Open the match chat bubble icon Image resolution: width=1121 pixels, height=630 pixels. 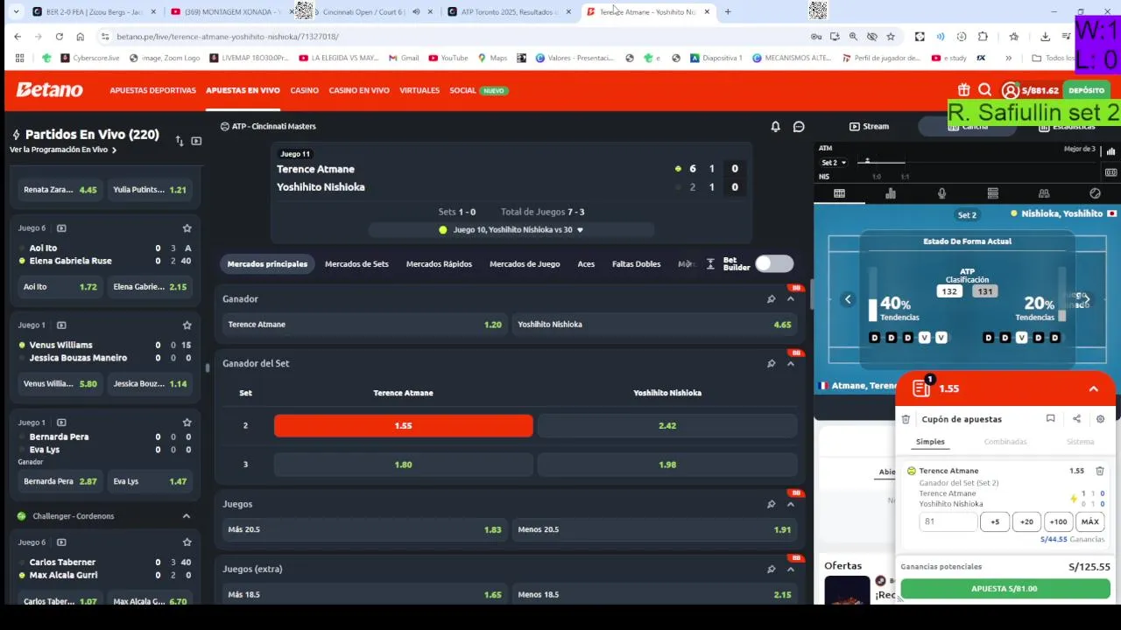pos(799,127)
